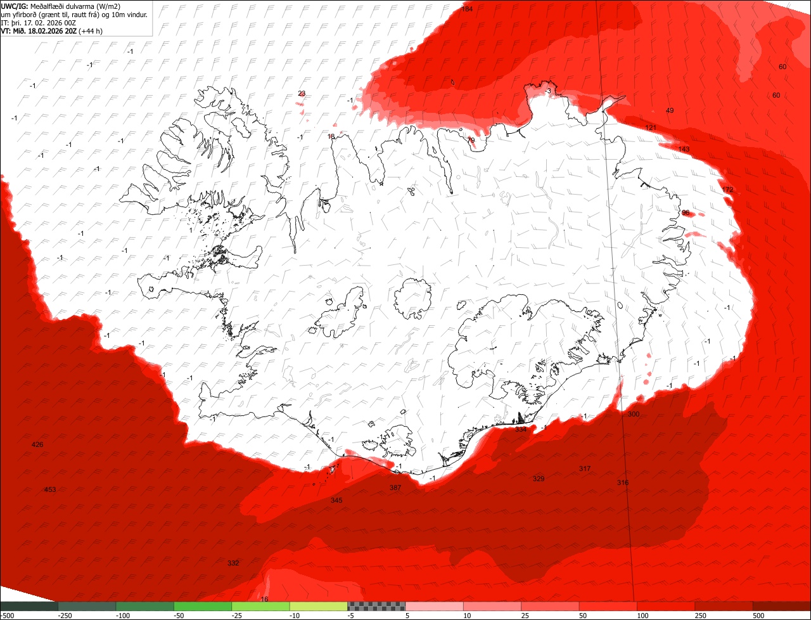Viewport: 811px width, 620px height.
Task: Click the flux value 300 on the map
Action: [634, 414]
